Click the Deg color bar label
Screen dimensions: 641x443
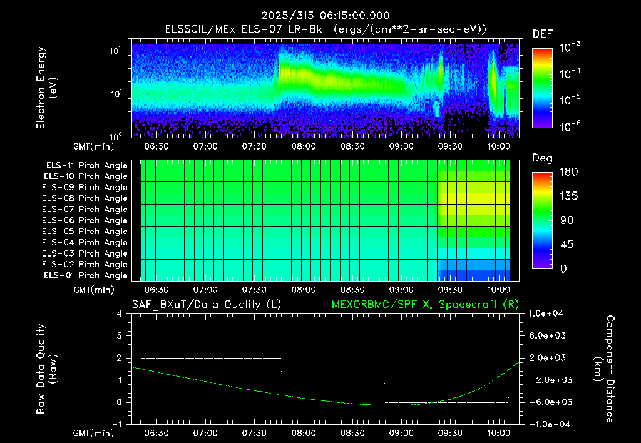543,158
